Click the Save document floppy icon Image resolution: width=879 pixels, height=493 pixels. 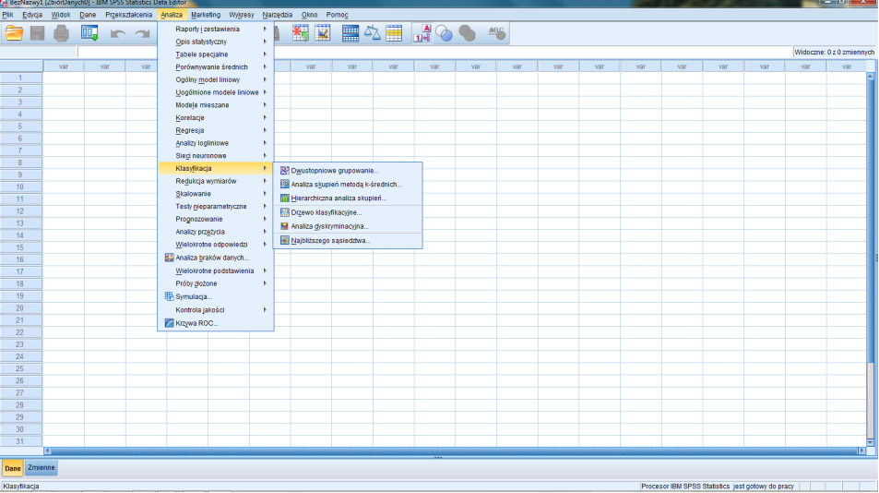pyautogui.click(x=38, y=33)
